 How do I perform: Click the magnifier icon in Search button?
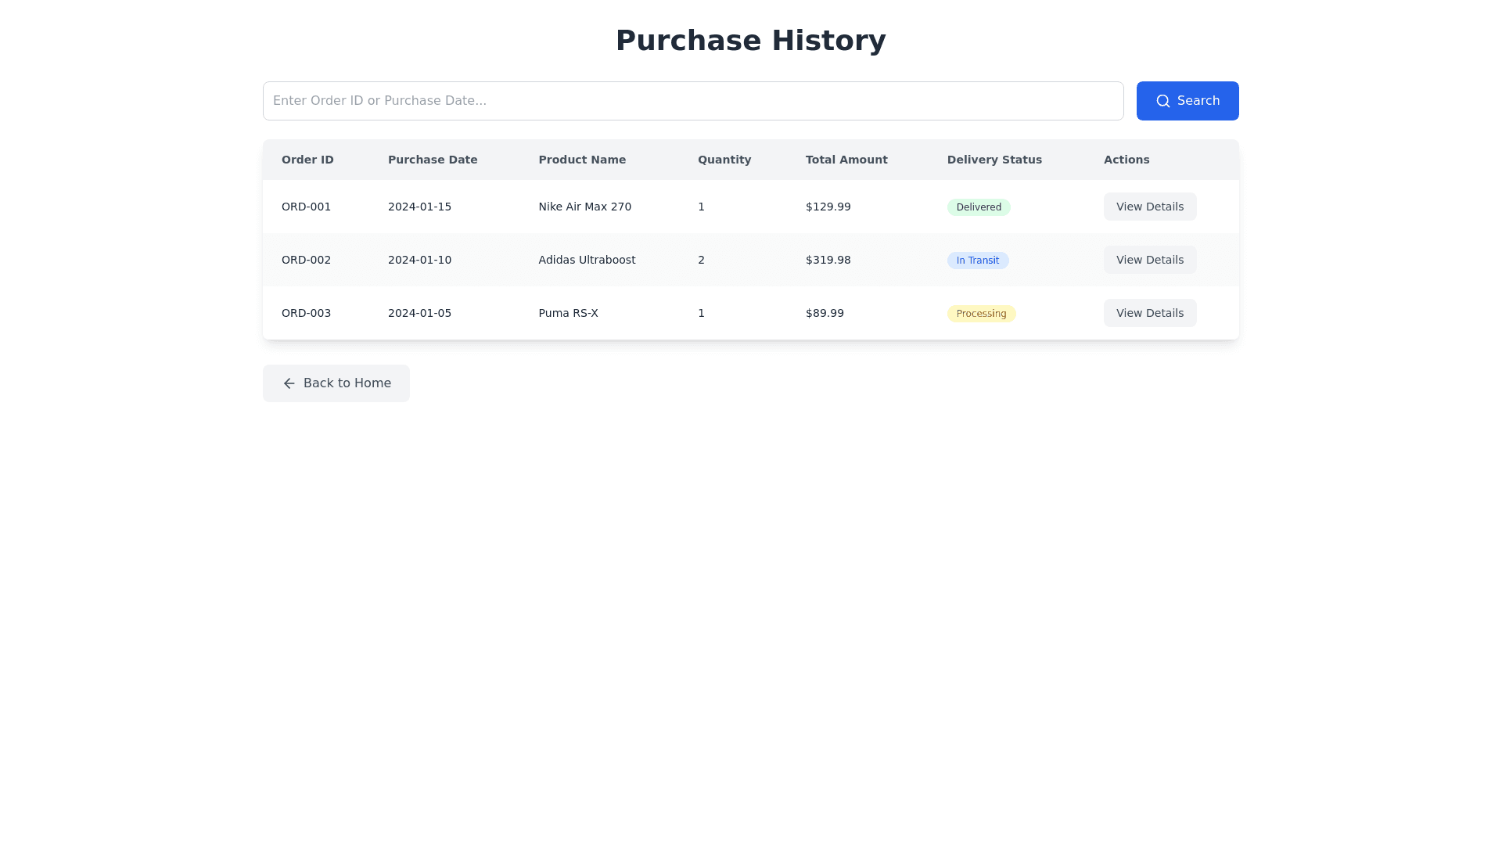click(1162, 101)
